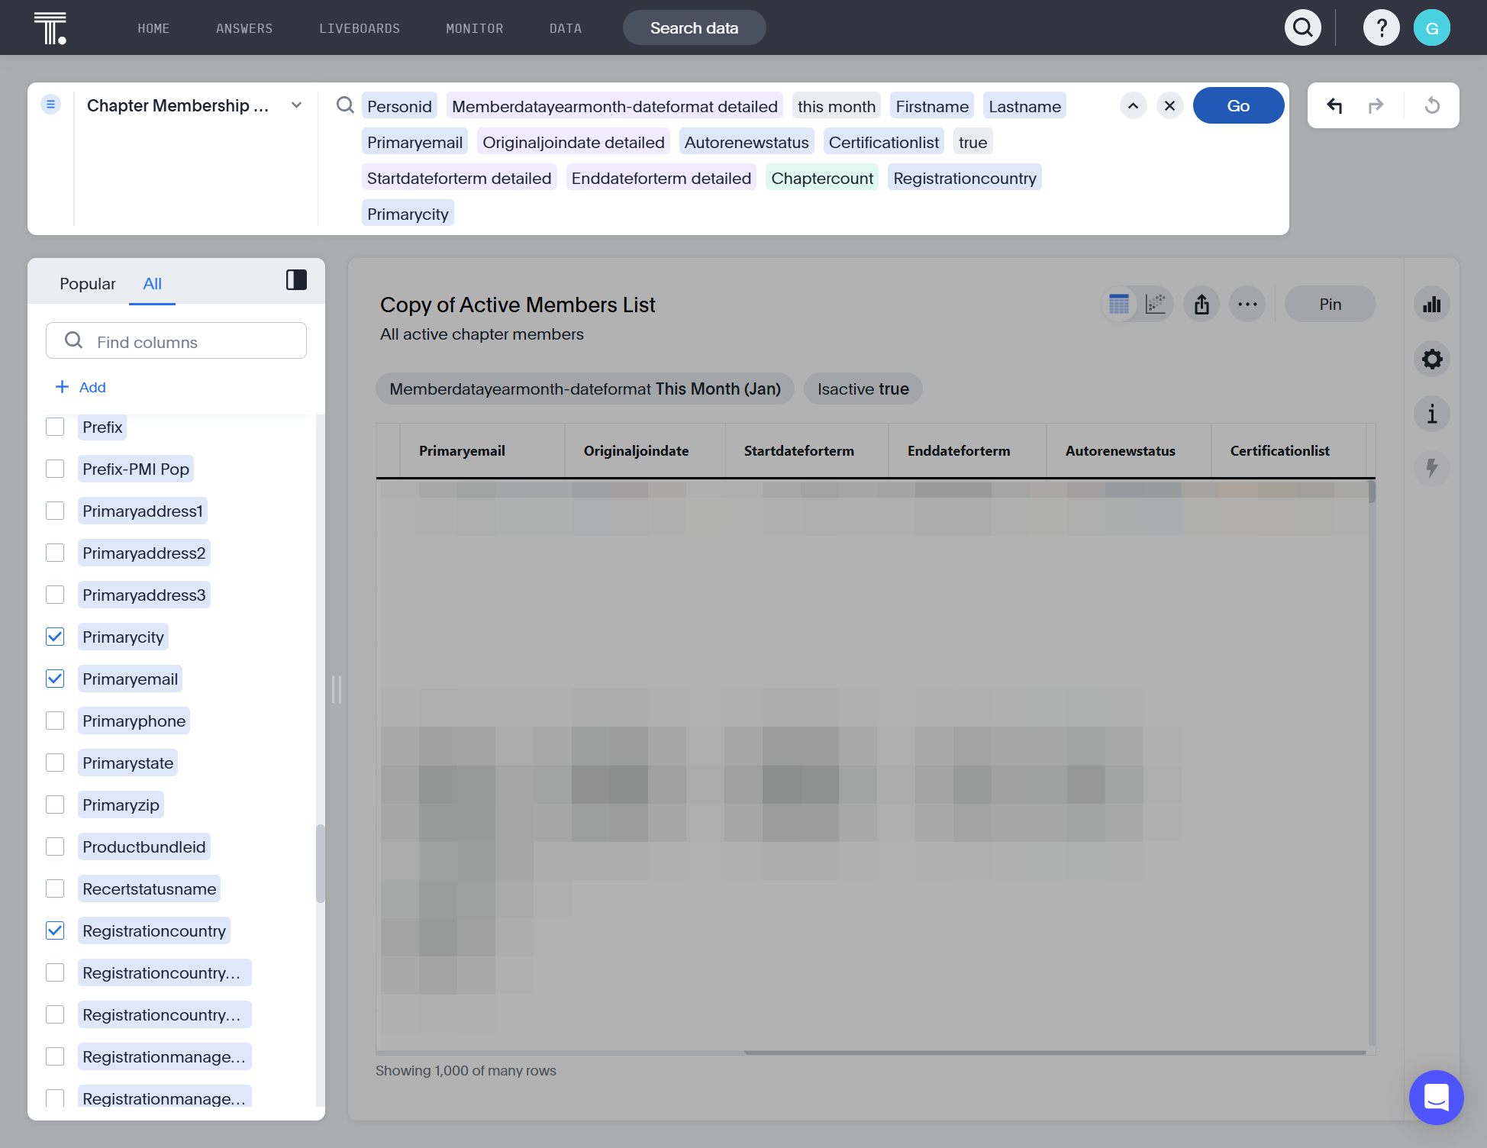Click the table horizontal scrollbar
The height and width of the screenshot is (1148, 1487).
pos(1055,1053)
